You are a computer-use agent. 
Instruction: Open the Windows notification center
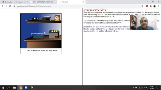(157, 88)
